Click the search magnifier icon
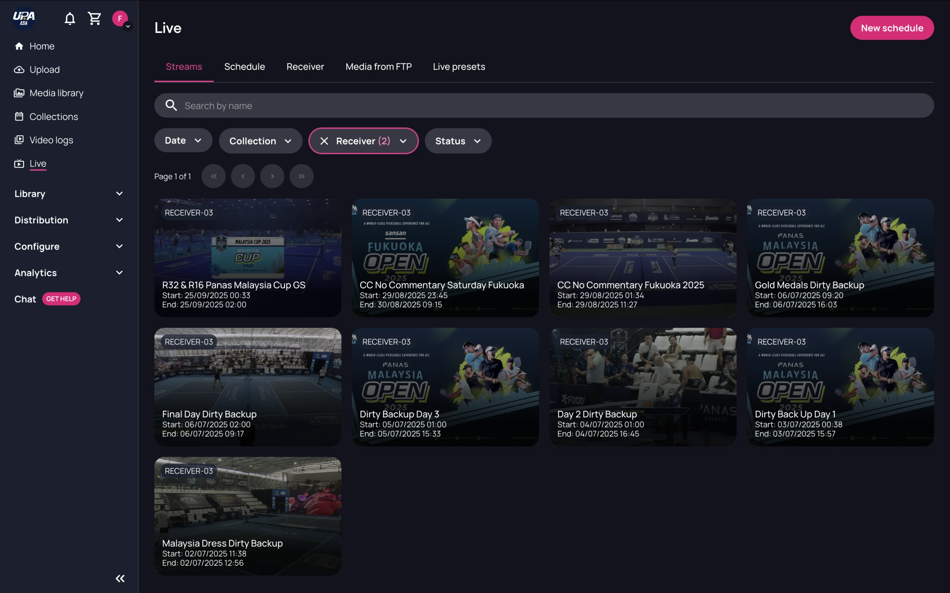 (x=171, y=105)
